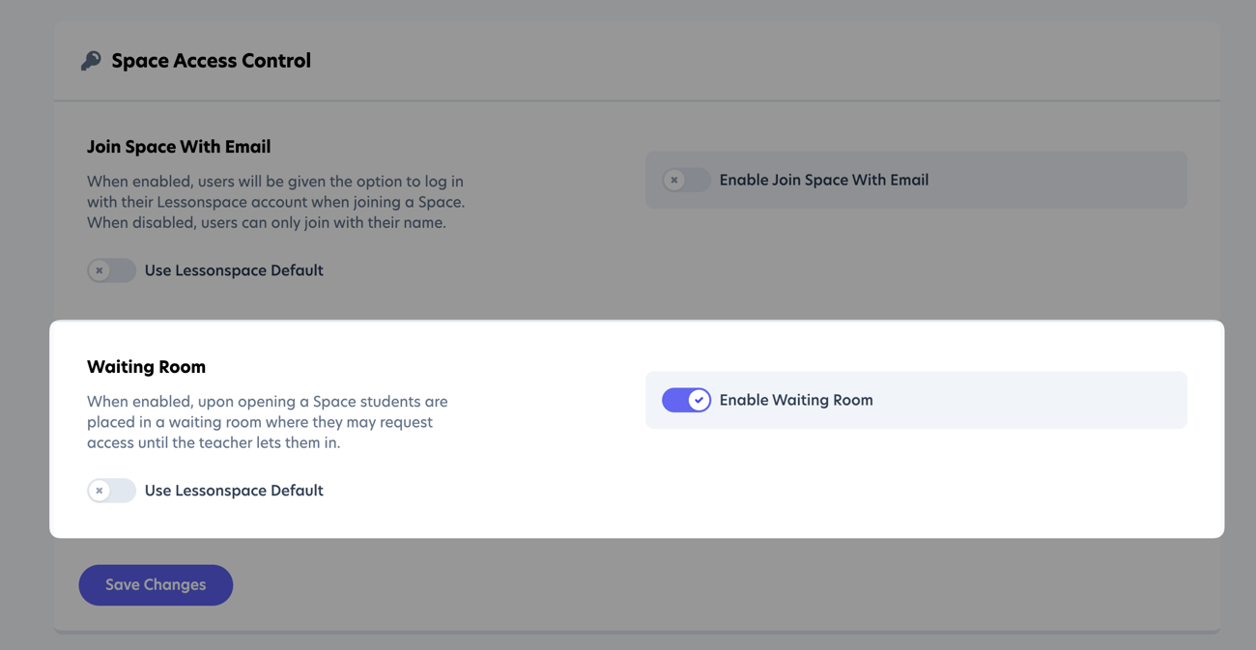Click the x knob on Waiting Room's Lessonspace Default
The height and width of the screenshot is (650, 1256).
click(x=100, y=491)
